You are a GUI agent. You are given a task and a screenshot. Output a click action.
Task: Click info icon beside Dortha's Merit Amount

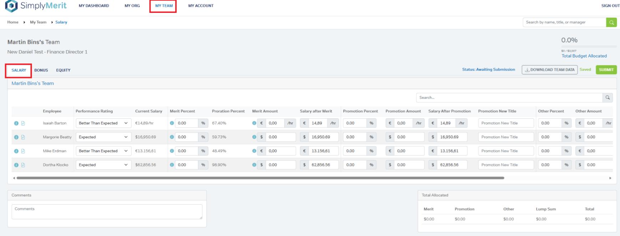coord(254,165)
